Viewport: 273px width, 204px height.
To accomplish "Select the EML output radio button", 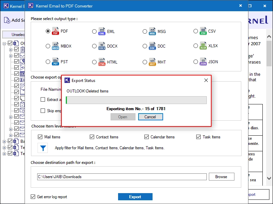I will pyautogui.click(x=94, y=32).
